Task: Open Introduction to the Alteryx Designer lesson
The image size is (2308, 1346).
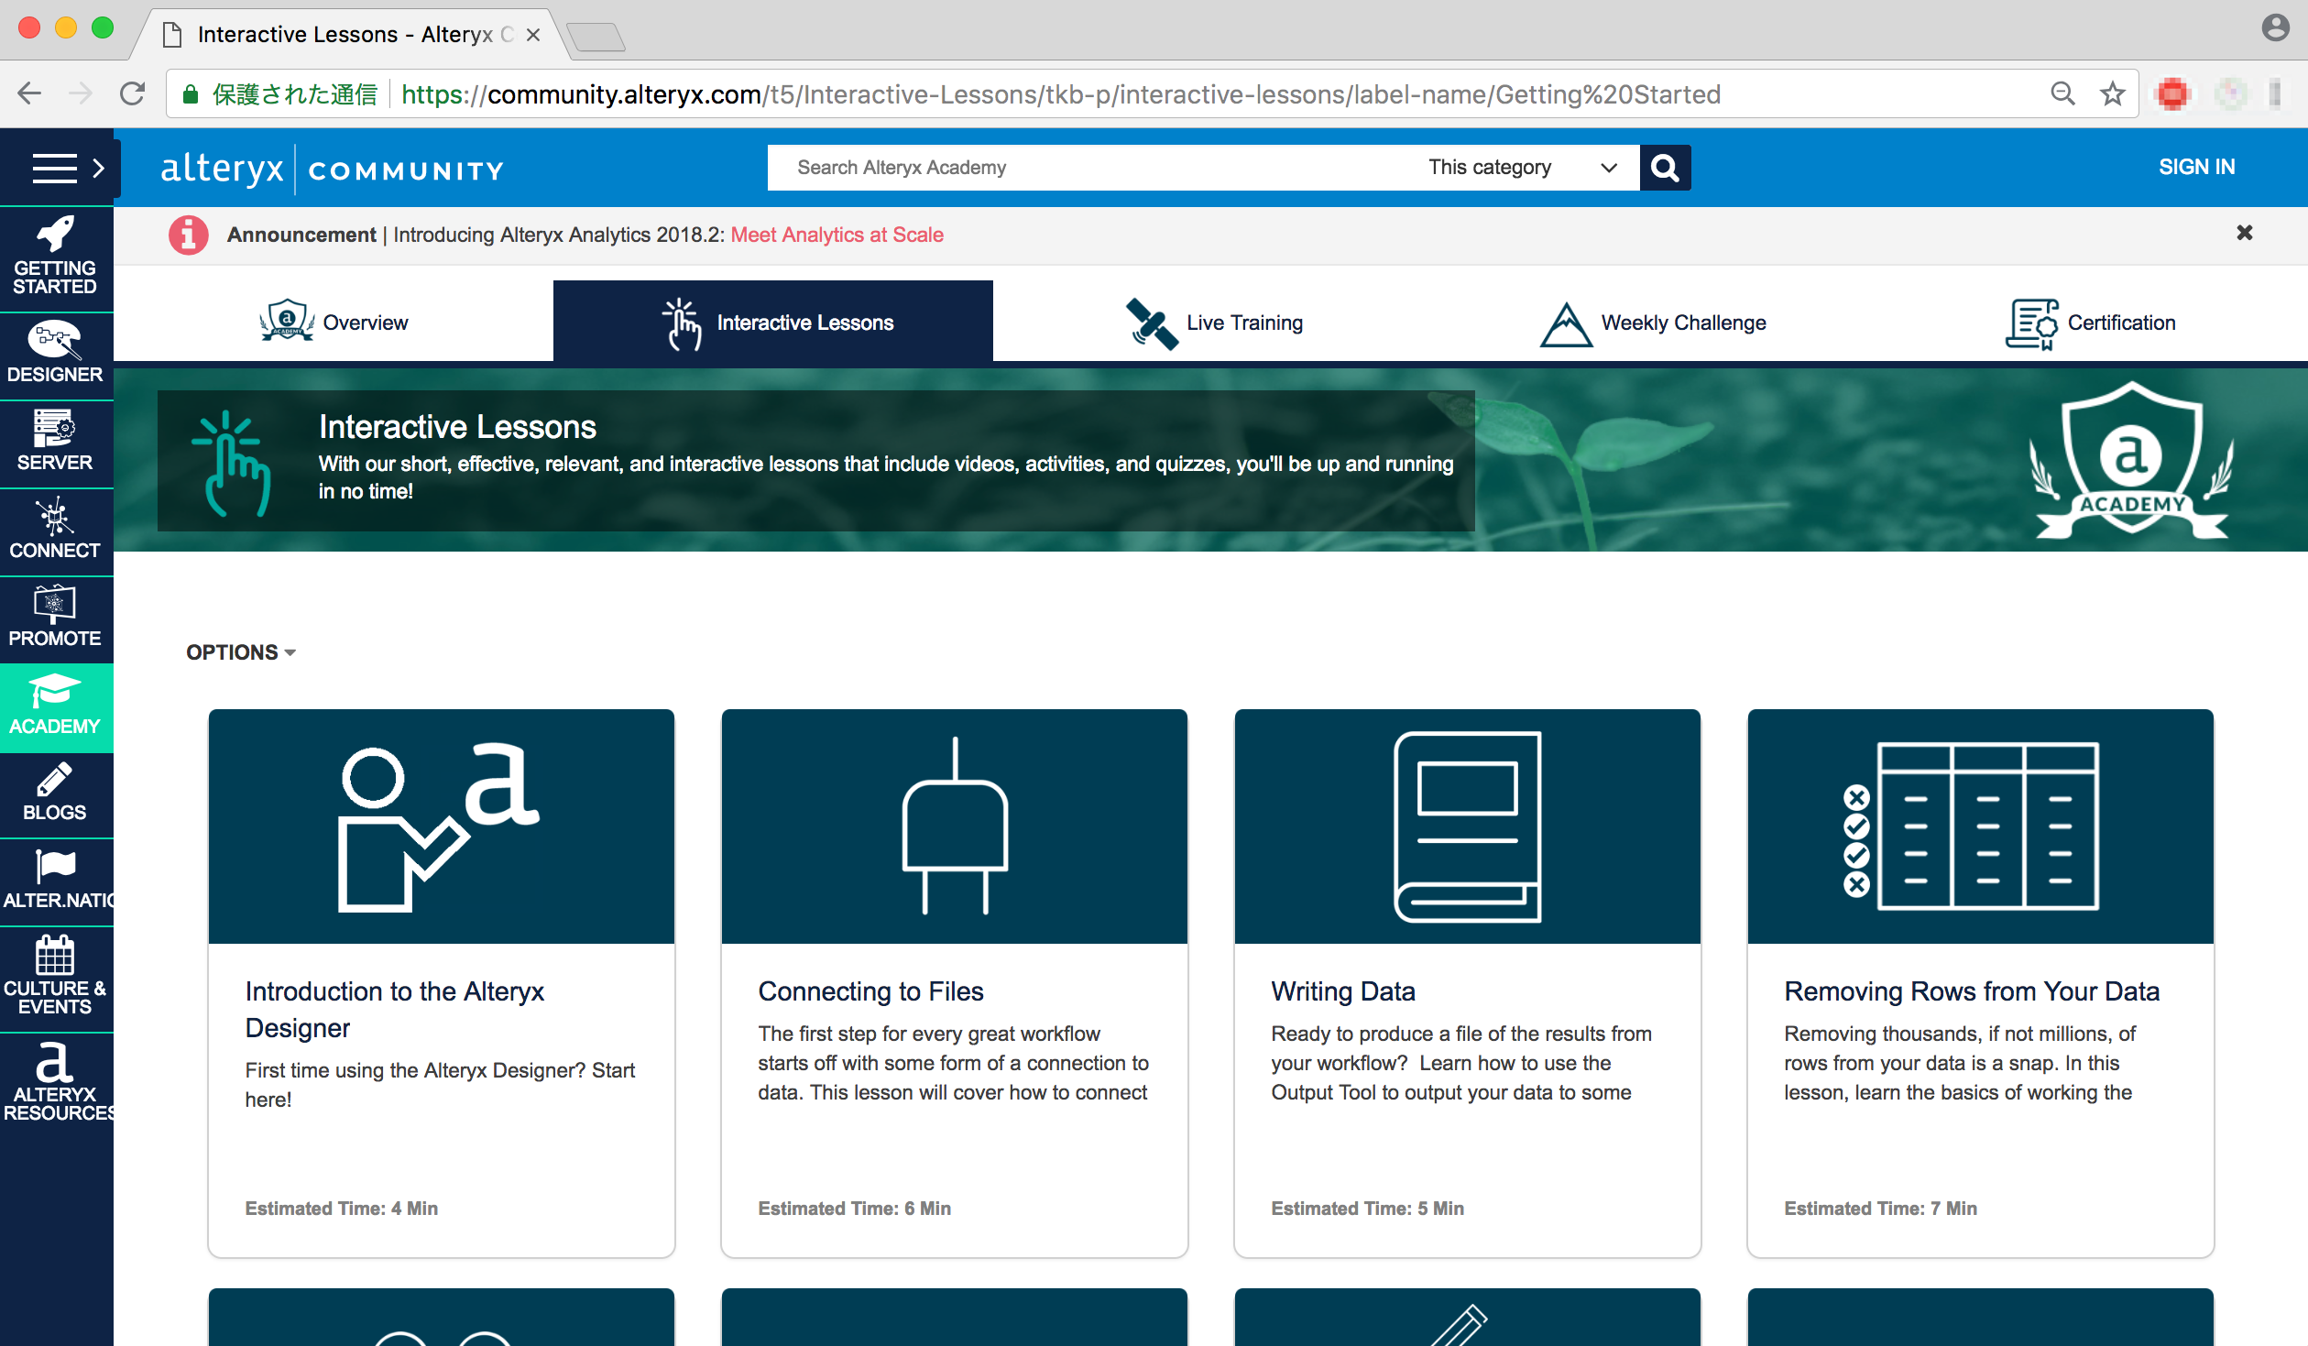Action: pyautogui.click(x=394, y=1010)
